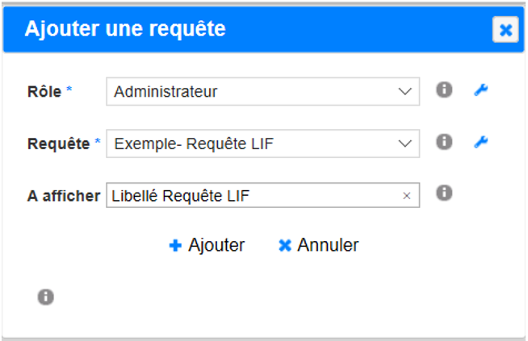Click the info icon beside the Rôle field

pyautogui.click(x=444, y=90)
